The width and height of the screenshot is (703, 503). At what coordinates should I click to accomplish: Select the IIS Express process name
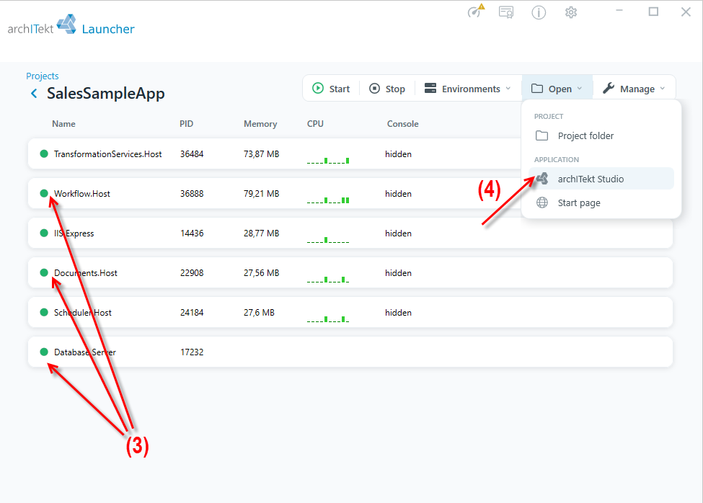[74, 233]
